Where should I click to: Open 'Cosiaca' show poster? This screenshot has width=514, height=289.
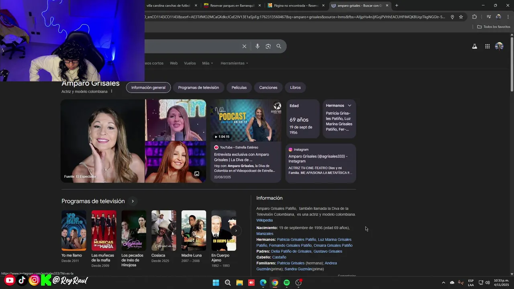pos(163,230)
